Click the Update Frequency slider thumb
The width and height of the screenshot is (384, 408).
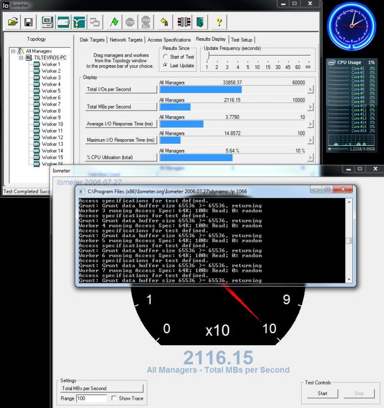(208, 57)
